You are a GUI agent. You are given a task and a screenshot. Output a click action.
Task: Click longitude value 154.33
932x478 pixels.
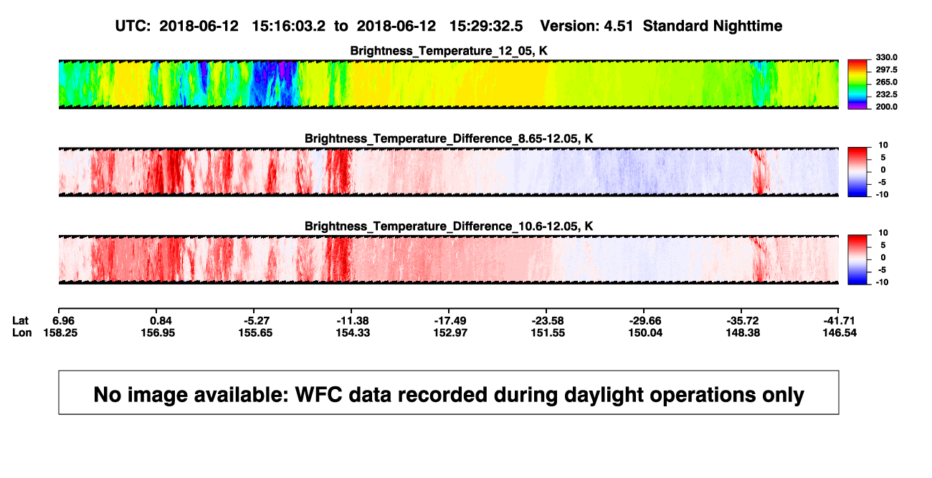[x=353, y=333]
